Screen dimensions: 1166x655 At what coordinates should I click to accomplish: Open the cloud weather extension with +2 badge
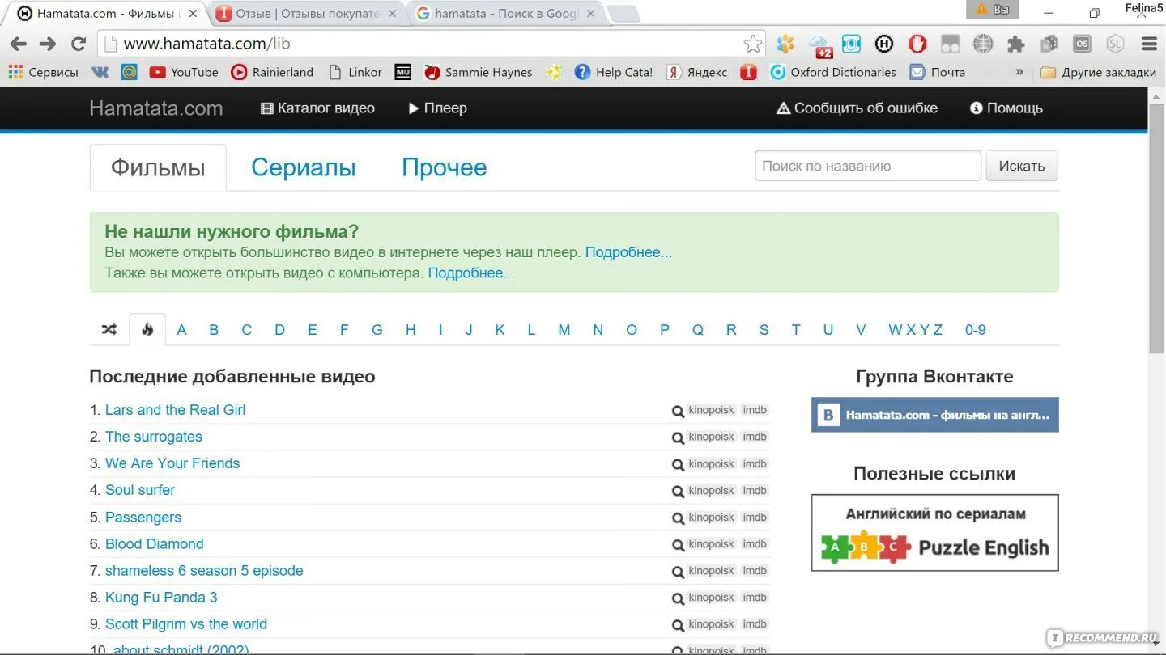point(819,45)
